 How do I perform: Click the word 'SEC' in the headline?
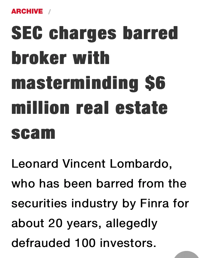coord(27,33)
